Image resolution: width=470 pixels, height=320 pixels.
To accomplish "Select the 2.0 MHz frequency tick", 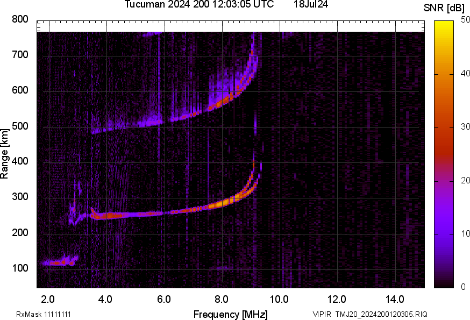I will coord(48,297).
